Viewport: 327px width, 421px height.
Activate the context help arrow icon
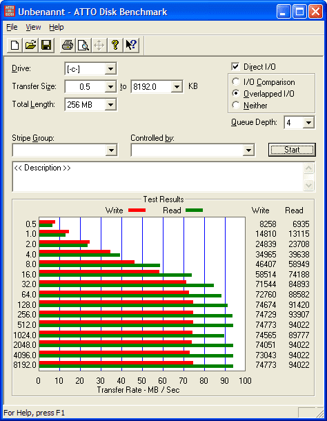[131, 45]
